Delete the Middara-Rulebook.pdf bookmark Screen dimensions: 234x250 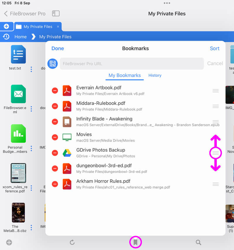[x=55, y=106]
